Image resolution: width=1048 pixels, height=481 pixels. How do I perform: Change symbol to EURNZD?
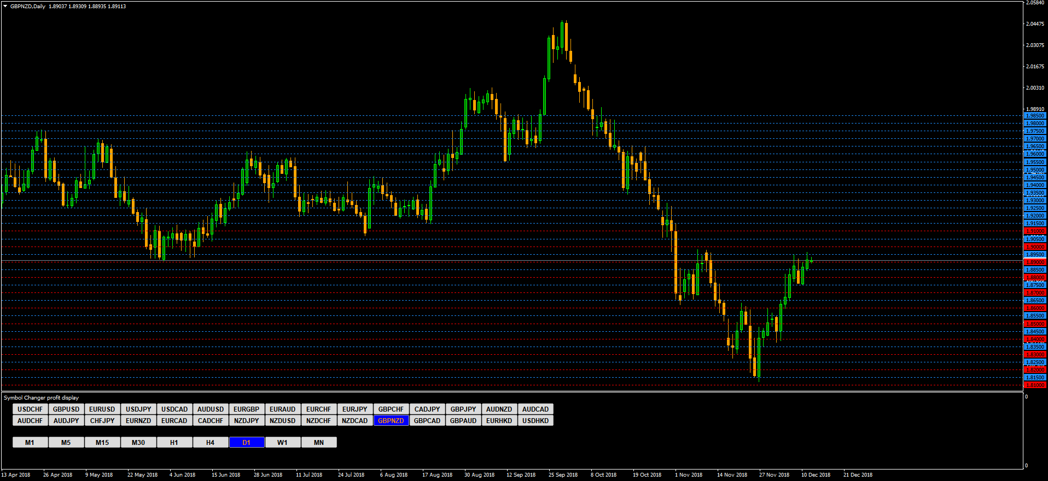pos(138,421)
